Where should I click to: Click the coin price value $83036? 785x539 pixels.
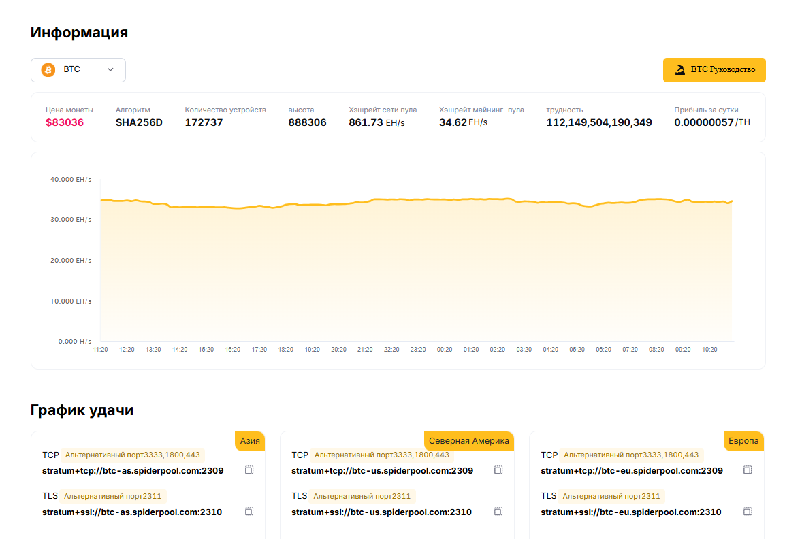click(x=65, y=122)
